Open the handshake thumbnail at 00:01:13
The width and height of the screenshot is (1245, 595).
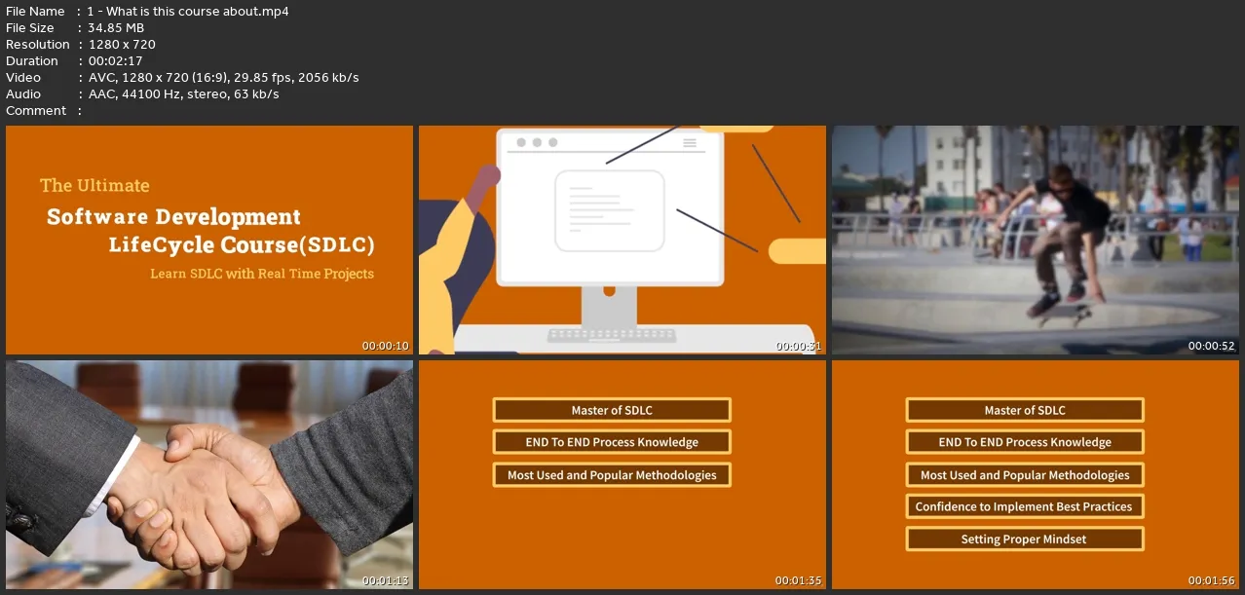(x=209, y=475)
